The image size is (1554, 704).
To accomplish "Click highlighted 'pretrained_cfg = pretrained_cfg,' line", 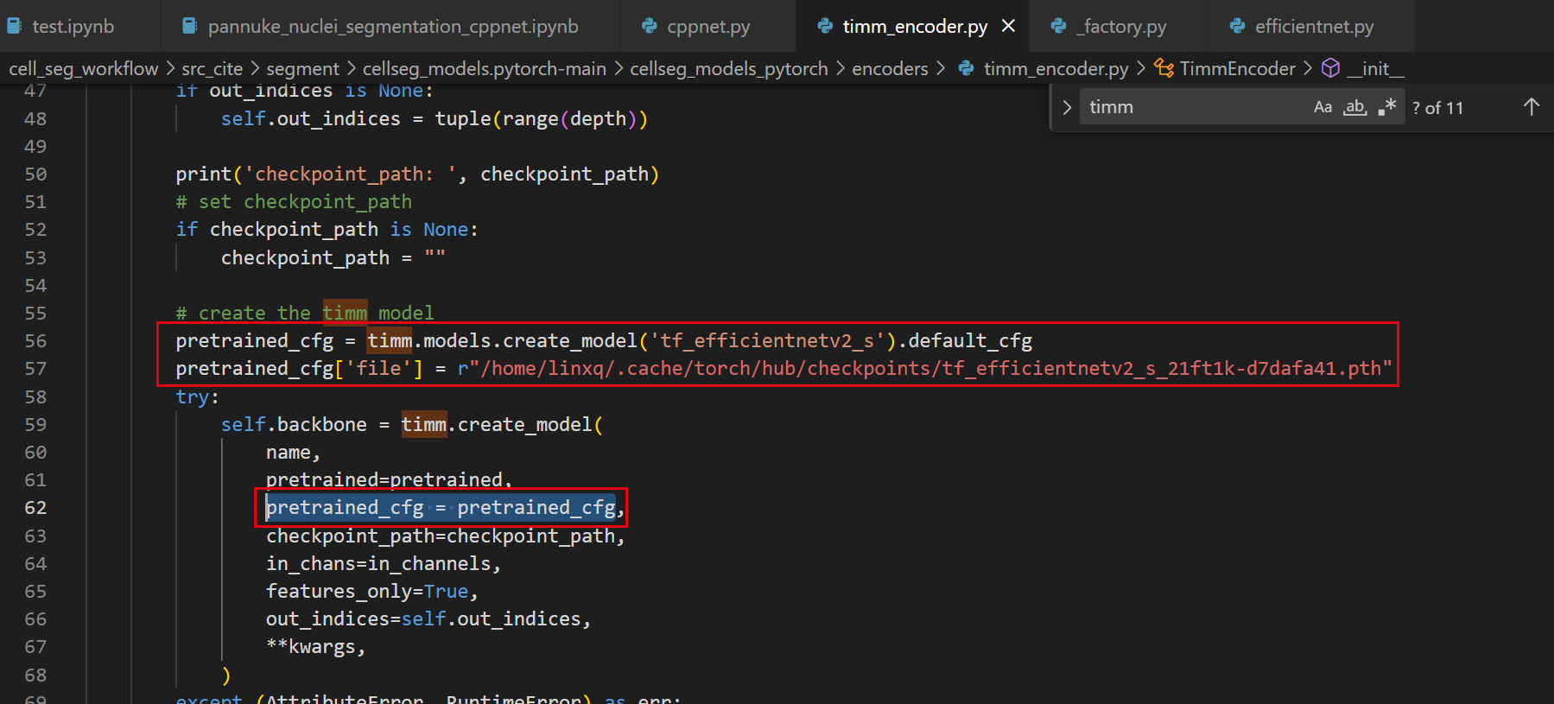I will click(445, 507).
